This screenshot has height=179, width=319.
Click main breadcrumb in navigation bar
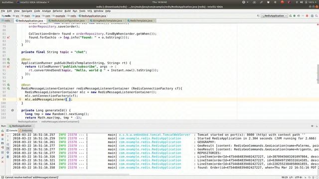click(25, 16)
